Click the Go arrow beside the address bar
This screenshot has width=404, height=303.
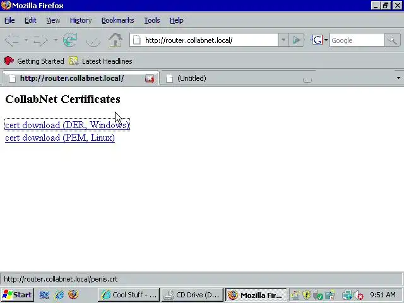(297, 40)
